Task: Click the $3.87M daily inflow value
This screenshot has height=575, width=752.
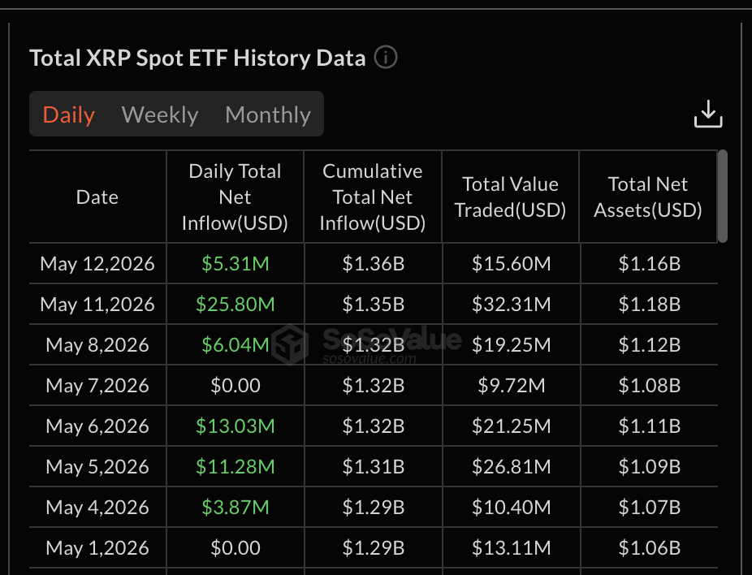Action: pyautogui.click(x=235, y=507)
